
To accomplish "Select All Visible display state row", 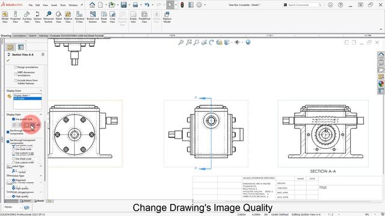I will pos(28,98).
